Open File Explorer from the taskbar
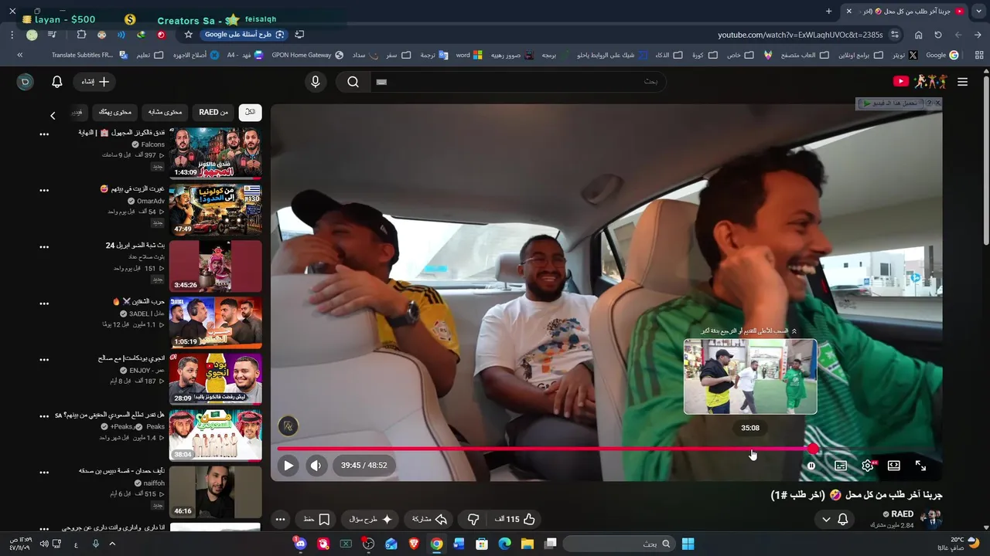The height and width of the screenshot is (556, 990). click(x=527, y=544)
